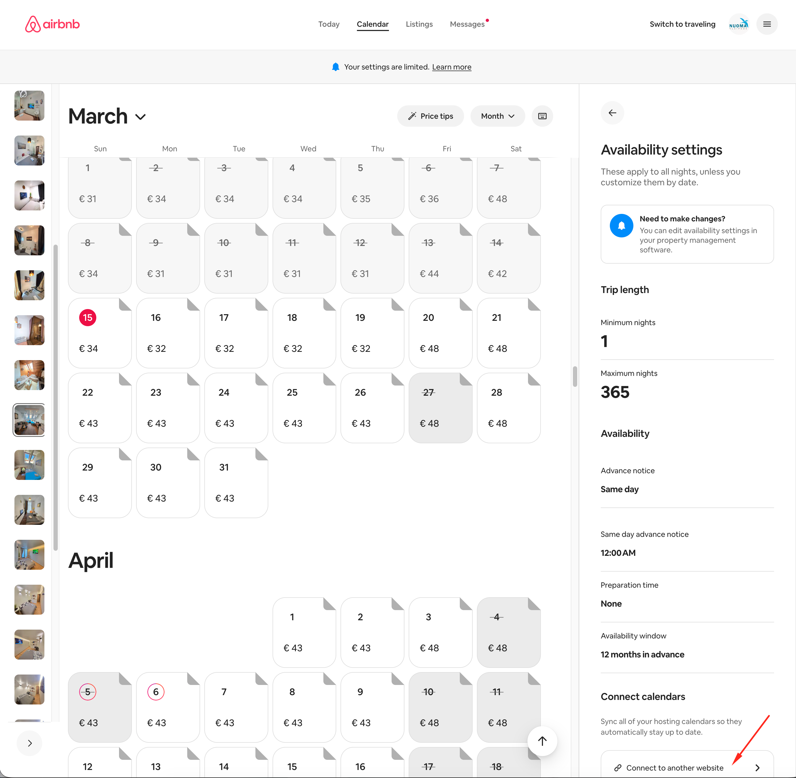Image resolution: width=796 pixels, height=778 pixels.
Task: Select the blocked March 27 date cell
Action: point(440,407)
